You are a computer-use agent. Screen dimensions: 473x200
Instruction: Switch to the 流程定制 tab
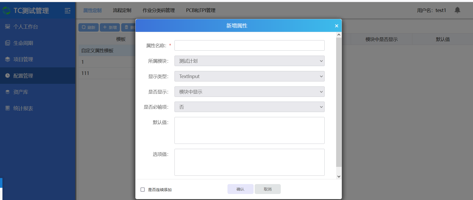[122, 10]
